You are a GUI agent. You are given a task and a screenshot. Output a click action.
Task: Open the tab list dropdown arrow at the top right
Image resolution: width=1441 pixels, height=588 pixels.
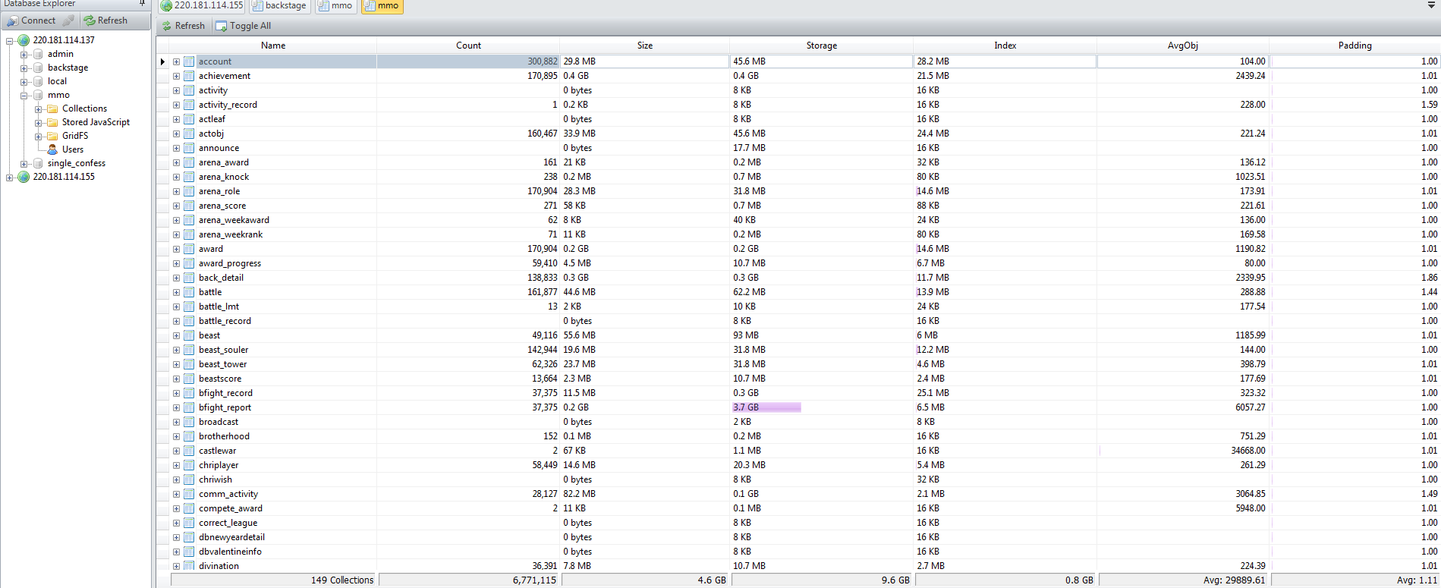tap(1431, 5)
